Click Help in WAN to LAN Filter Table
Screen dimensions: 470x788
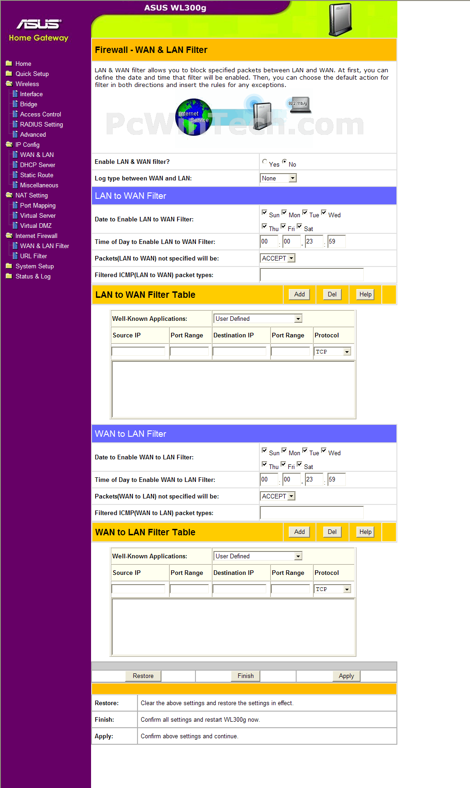tap(366, 532)
